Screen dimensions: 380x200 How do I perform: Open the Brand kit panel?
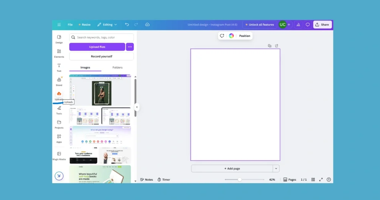pos(59,81)
